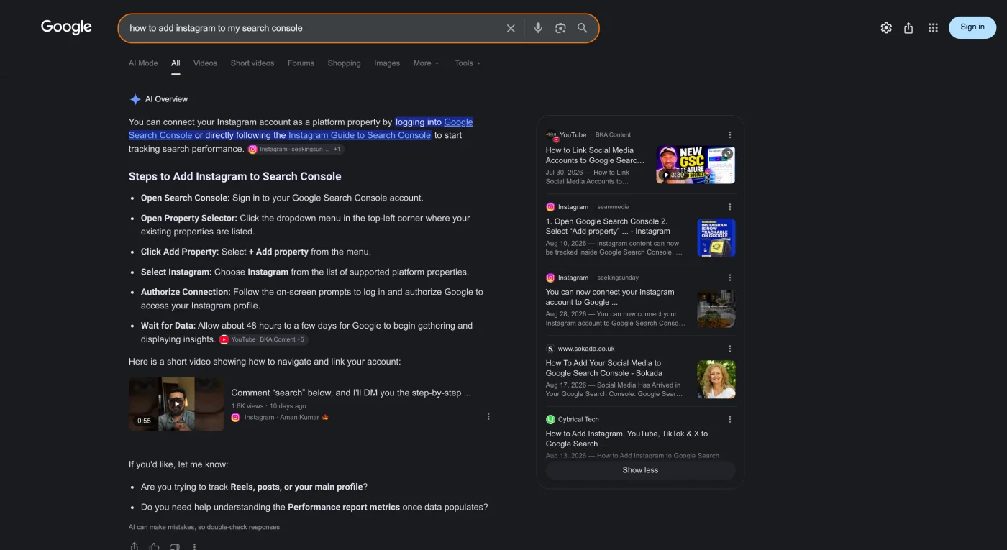This screenshot has height=550, width=1007.
Task: Click the sokada.co.uk site favicon
Action: (550, 349)
